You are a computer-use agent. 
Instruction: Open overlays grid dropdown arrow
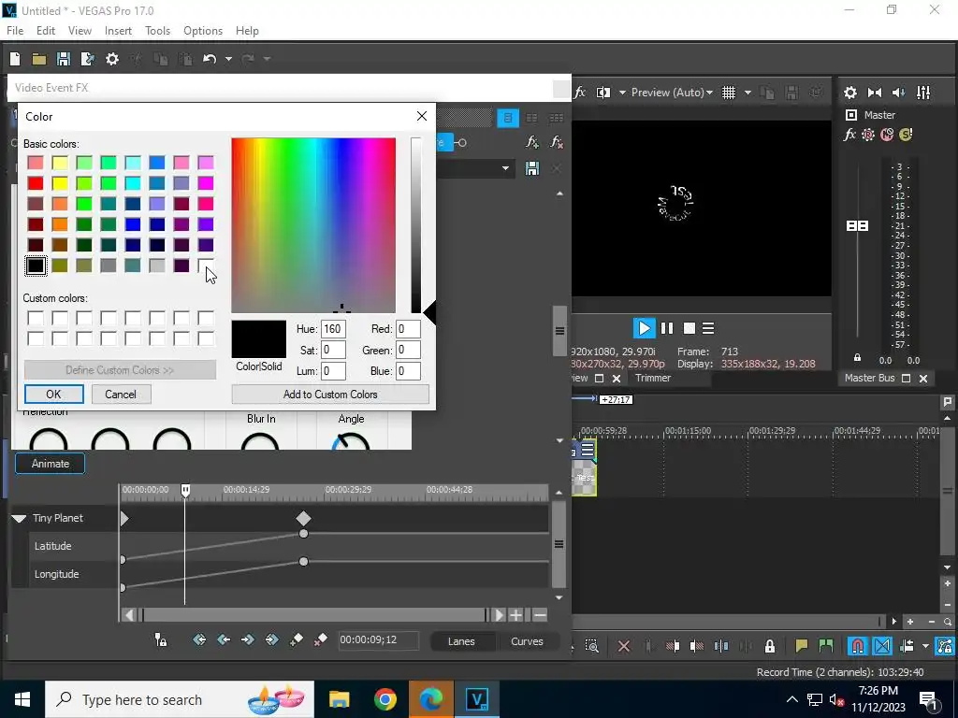tap(748, 93)
